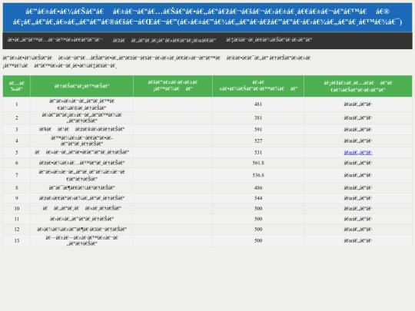This screenshot has height=311, width=415.
Task: Click the name cell in row 13
Action: [x=81, y=240]
